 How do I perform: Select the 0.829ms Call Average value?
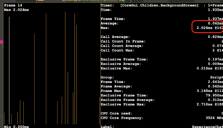coord(215,37)
